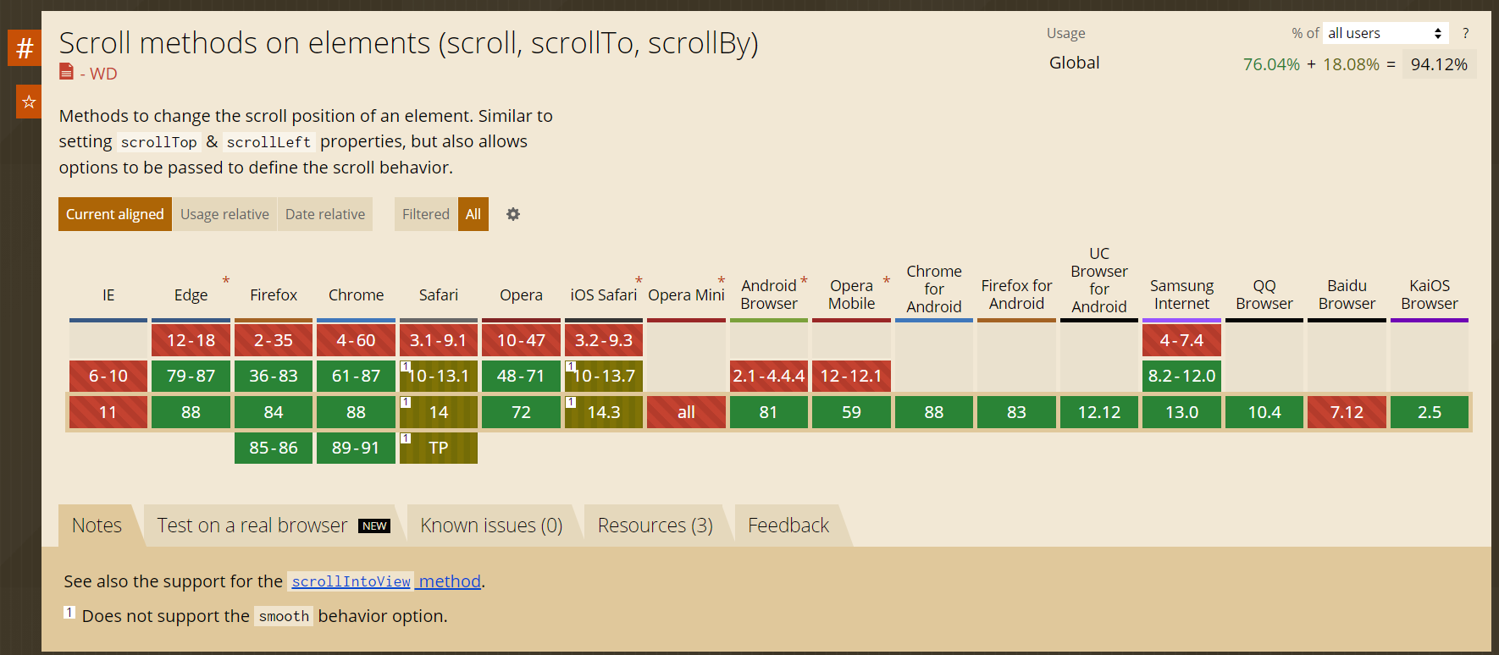Click the usage help question mark
This screenshot has width=1499, height=655.
click(x=1465, y=33)
